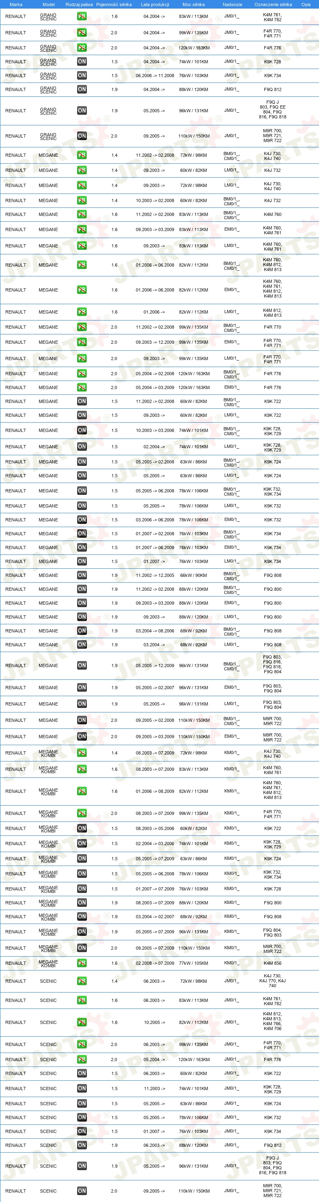Click diesel ON icon in Grand Scenic 88kW / 120KM row
Viewport: 319px width, 1202px height.
click(82, 89)
